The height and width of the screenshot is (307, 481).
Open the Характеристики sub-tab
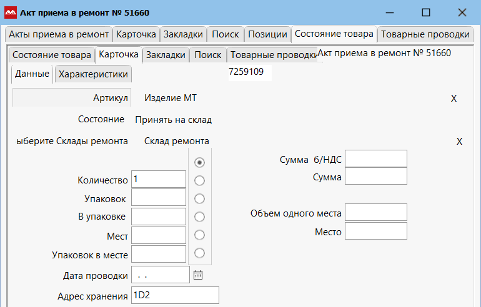pyautogui.click(x=93, y=74)
